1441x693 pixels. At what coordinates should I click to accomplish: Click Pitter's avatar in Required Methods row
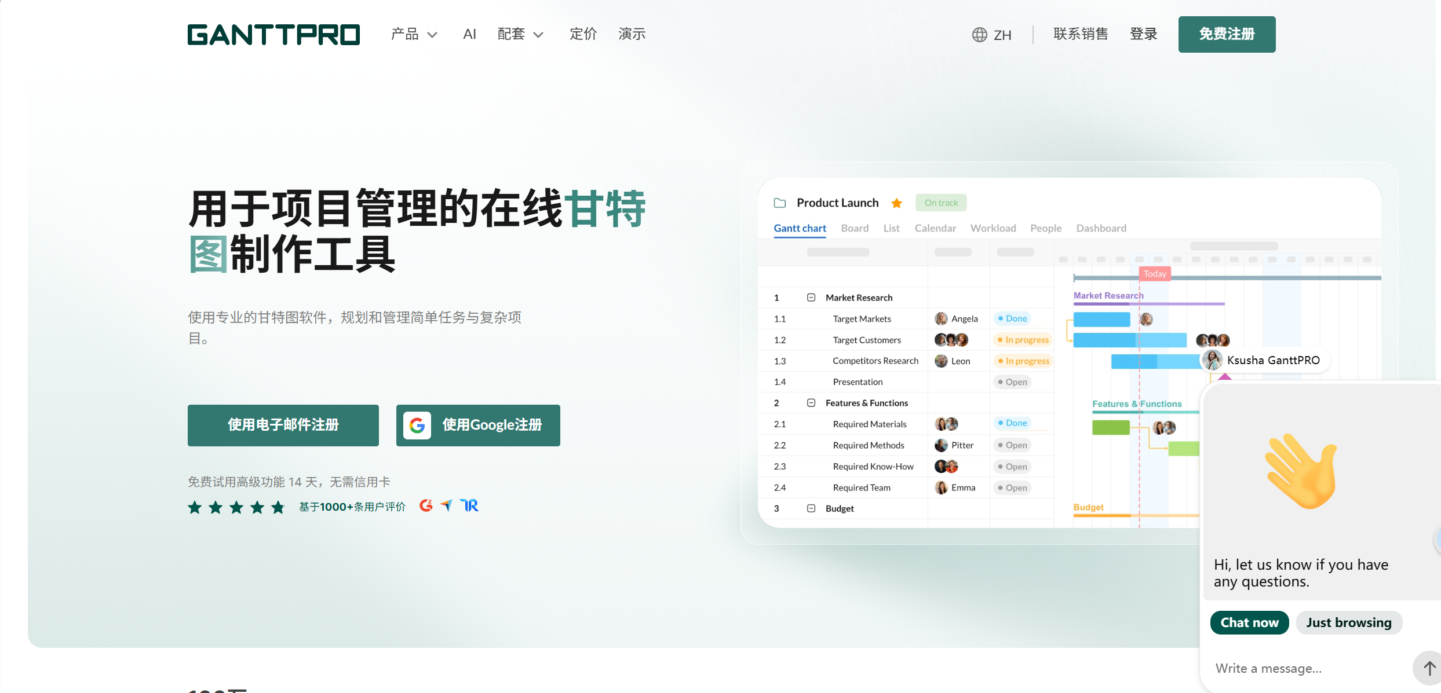941,445
